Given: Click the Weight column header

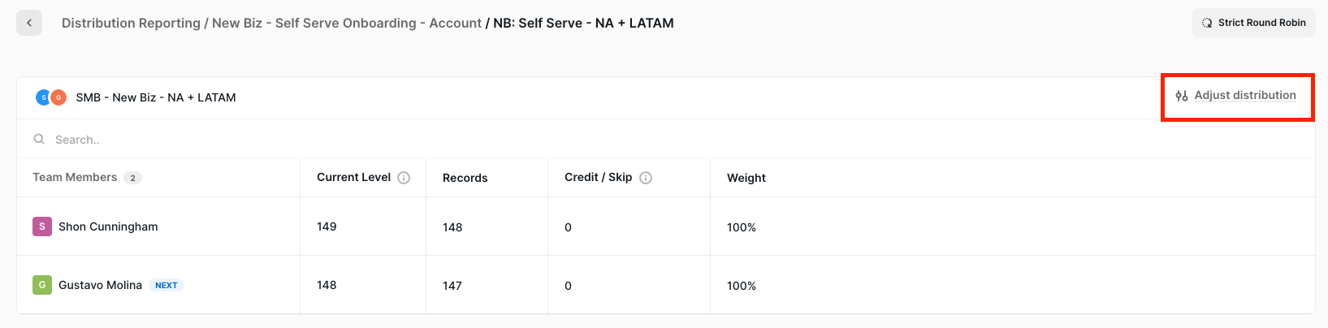Looking at the screenshot, I should [x=746, y=178].
